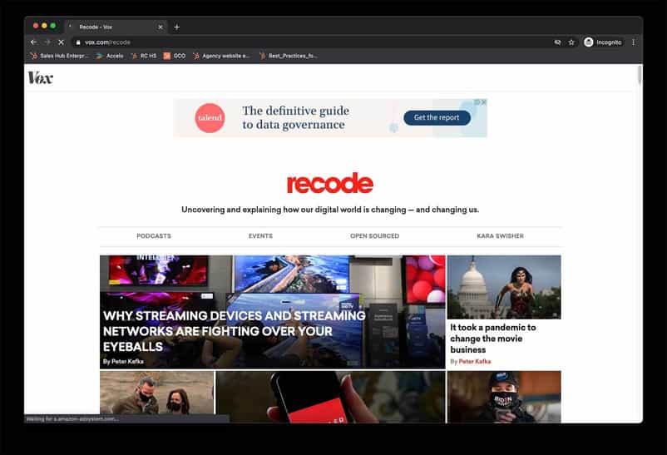Open the Kara Swisher section

pyautogui.click(x=501, y=235)
